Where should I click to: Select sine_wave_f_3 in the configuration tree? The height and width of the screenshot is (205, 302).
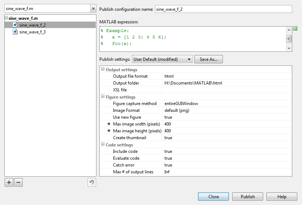[32, 32]
